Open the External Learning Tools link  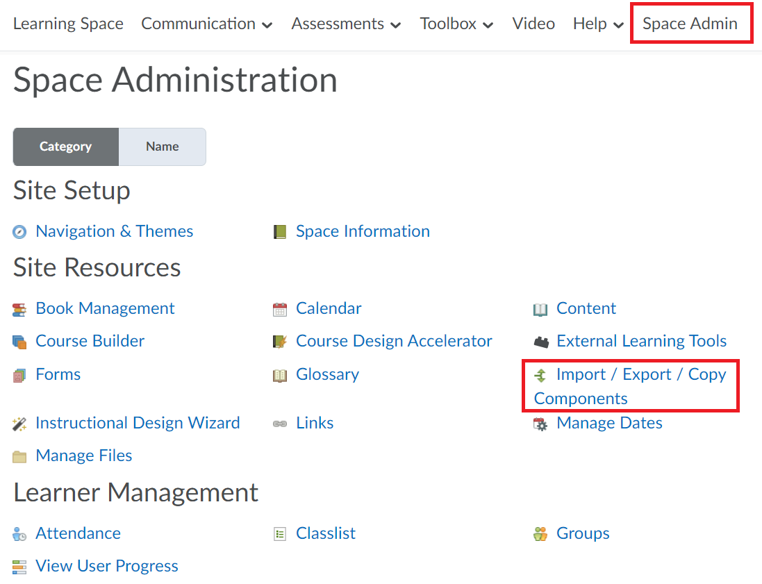pyautogui.click(x=641, y=341)
